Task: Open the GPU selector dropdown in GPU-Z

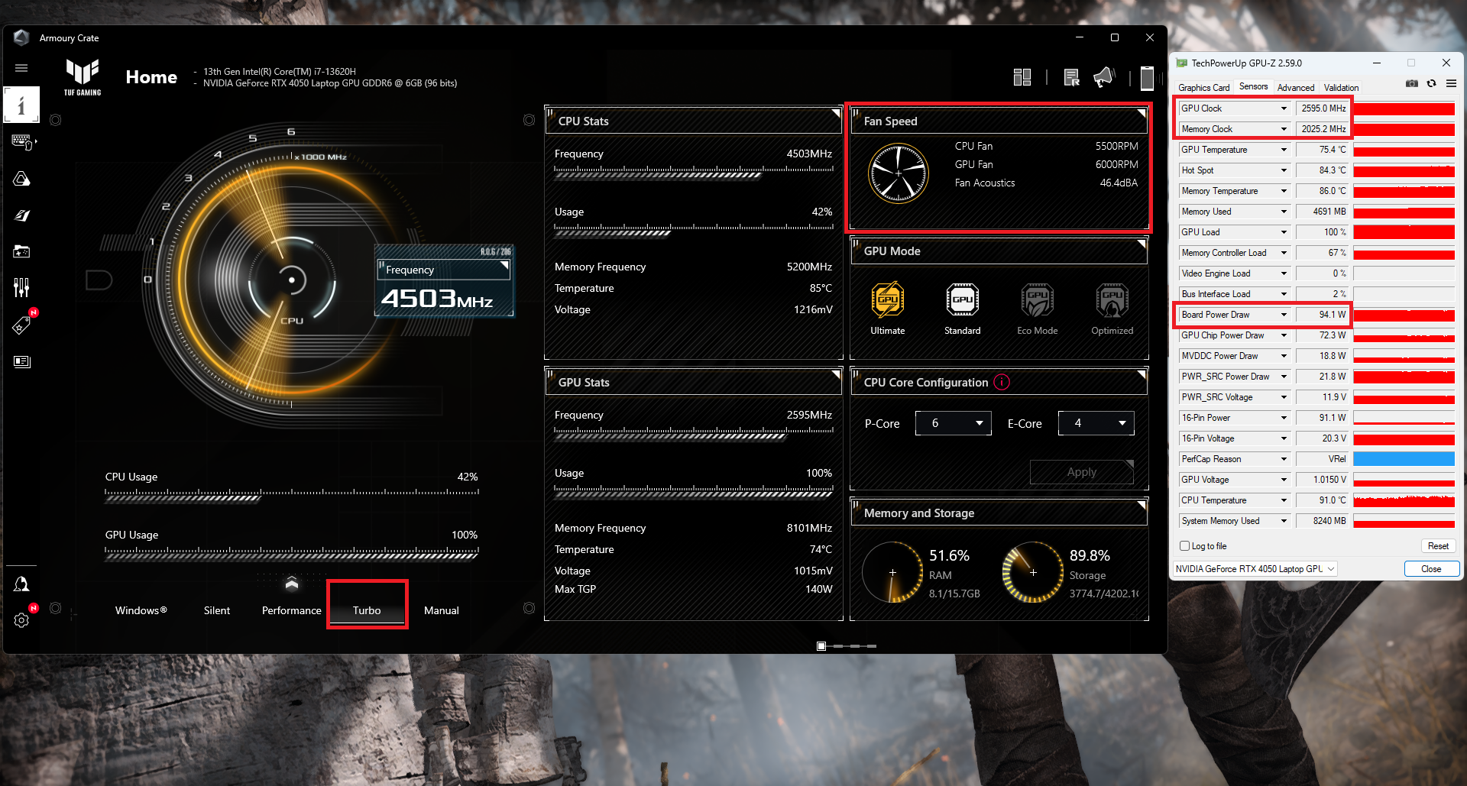Action: click(1255, 569)
